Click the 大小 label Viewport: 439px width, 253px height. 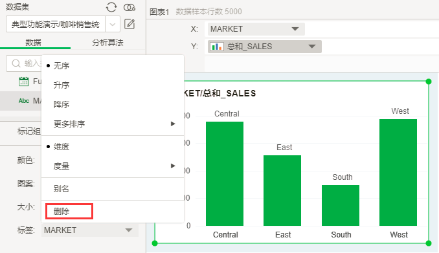(x=26, y=207)
